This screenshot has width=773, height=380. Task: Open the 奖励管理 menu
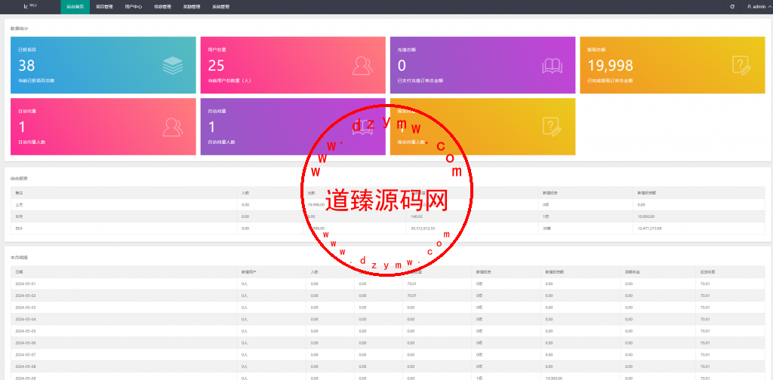pyautogui.click(x=191, y=7)
